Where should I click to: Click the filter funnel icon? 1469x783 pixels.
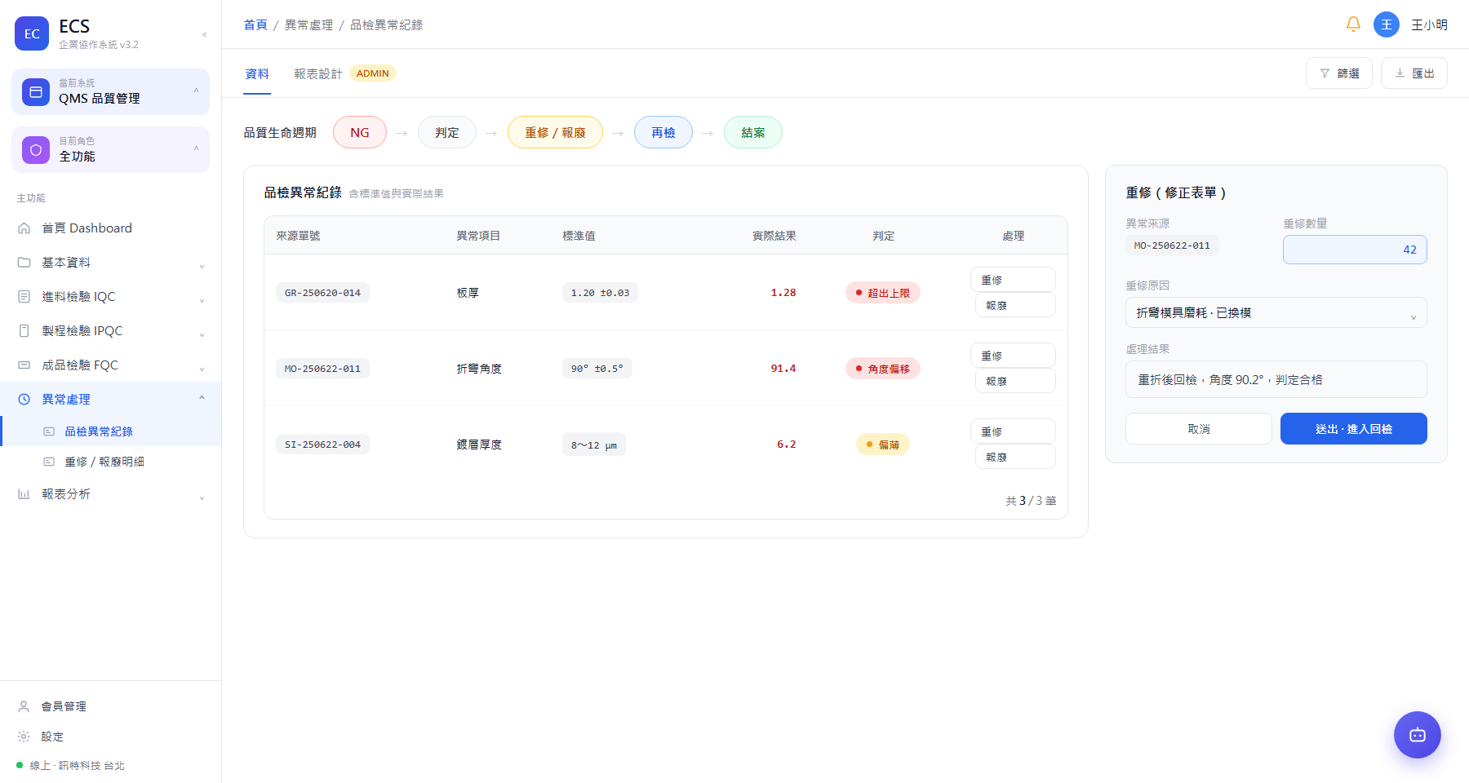1325,73
